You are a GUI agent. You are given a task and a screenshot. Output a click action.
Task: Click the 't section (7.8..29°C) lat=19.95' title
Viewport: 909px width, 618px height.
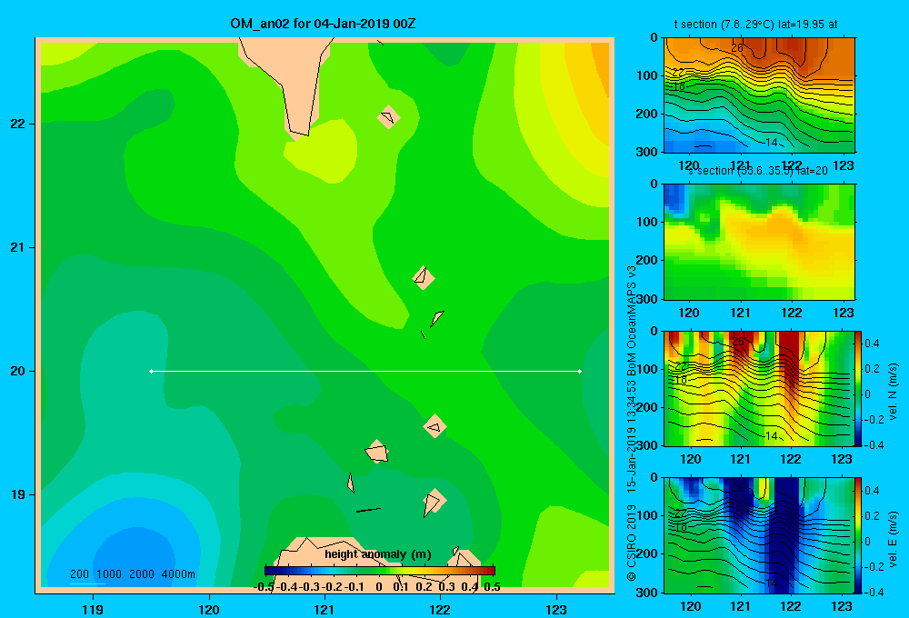750,25
